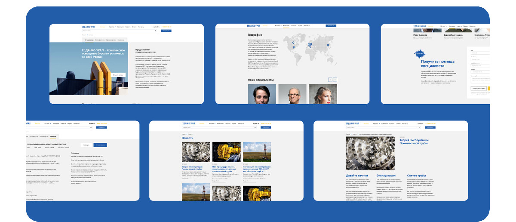Open Производство tab on homepage mockup

(111, 40)
